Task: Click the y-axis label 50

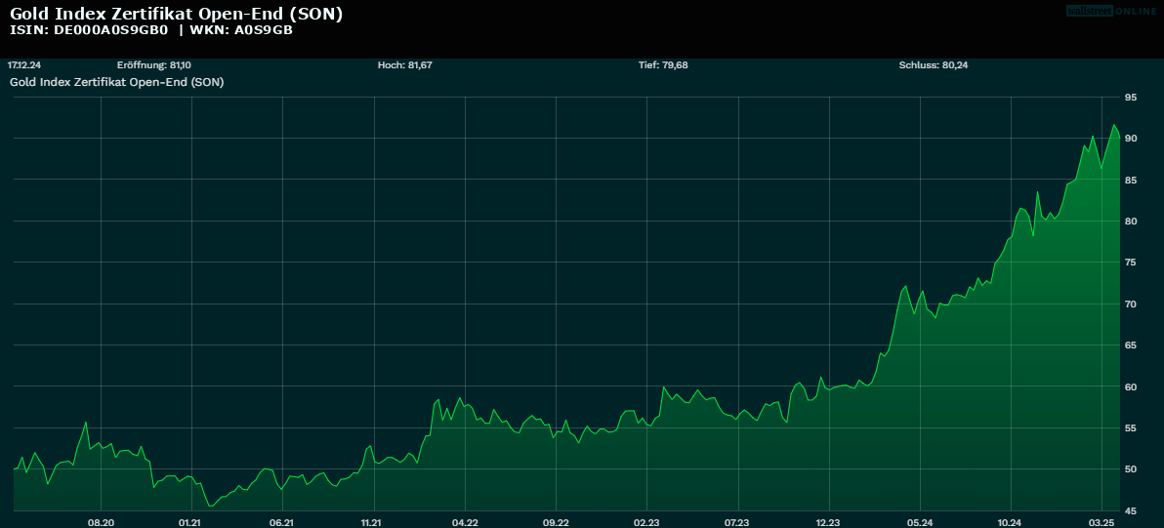Action: click(x=1131, y=469)
